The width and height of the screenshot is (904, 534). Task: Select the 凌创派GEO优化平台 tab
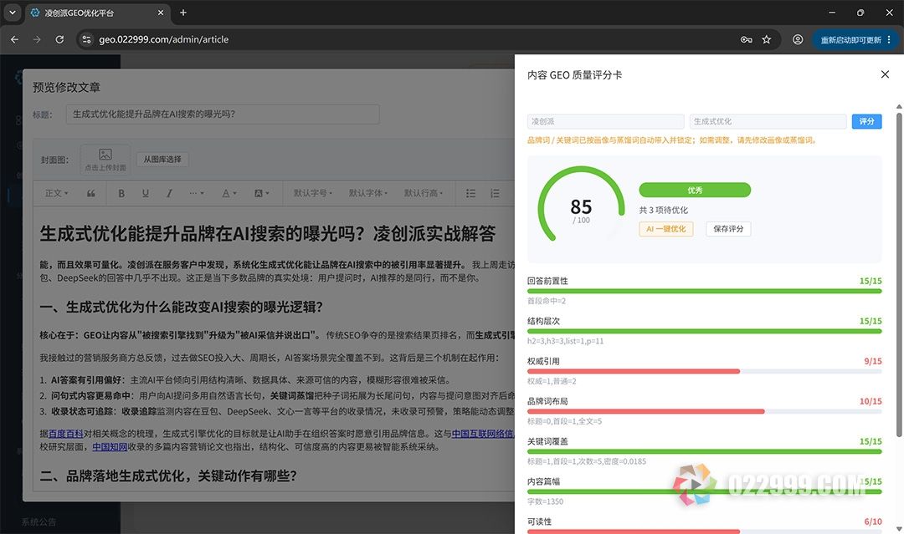coord(98,13)
